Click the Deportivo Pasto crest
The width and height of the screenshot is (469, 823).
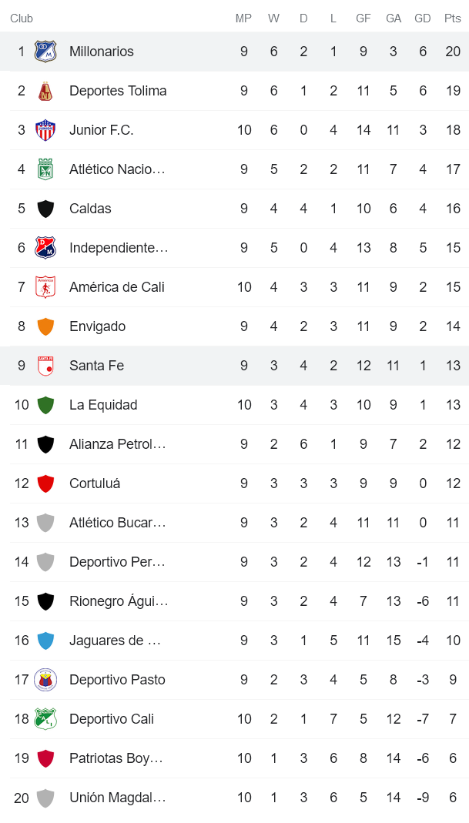(45, 680)
